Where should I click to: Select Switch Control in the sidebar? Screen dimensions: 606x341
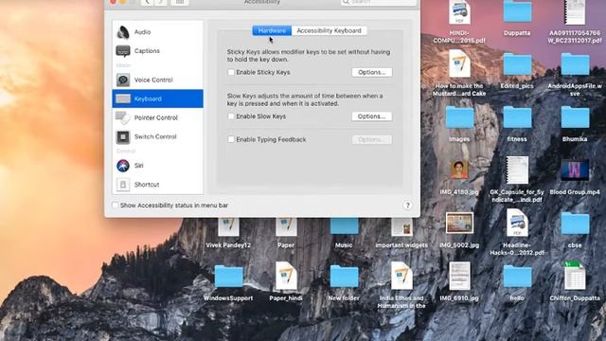pos(157,136)
